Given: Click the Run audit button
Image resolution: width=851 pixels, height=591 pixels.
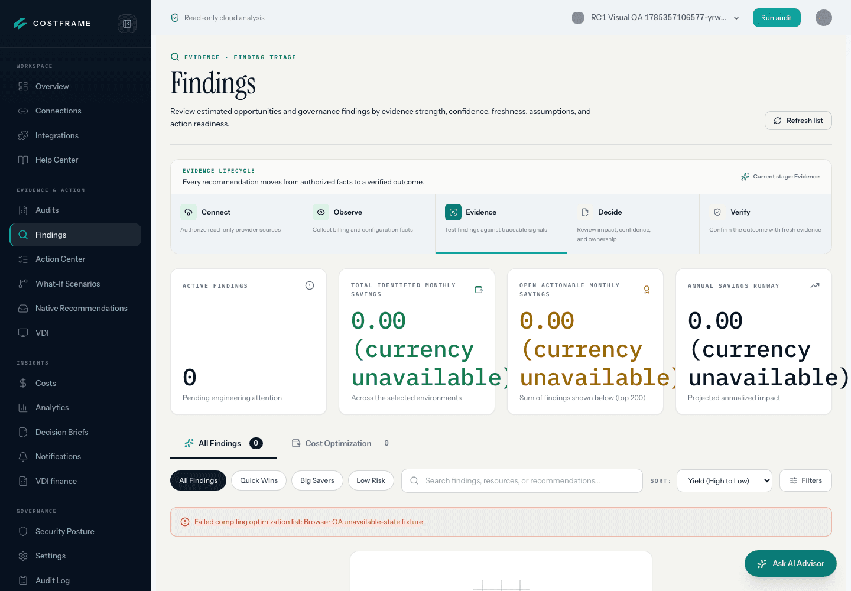Looking at the screenshot, I should pyautogui.click(x=777, y=18).
